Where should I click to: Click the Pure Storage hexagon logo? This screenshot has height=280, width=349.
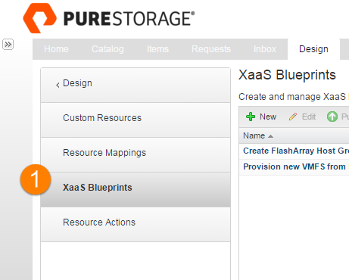39,18
